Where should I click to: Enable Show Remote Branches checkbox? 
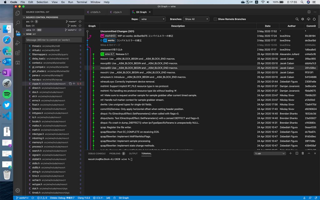pyautogui.click(x=215, y=19)
